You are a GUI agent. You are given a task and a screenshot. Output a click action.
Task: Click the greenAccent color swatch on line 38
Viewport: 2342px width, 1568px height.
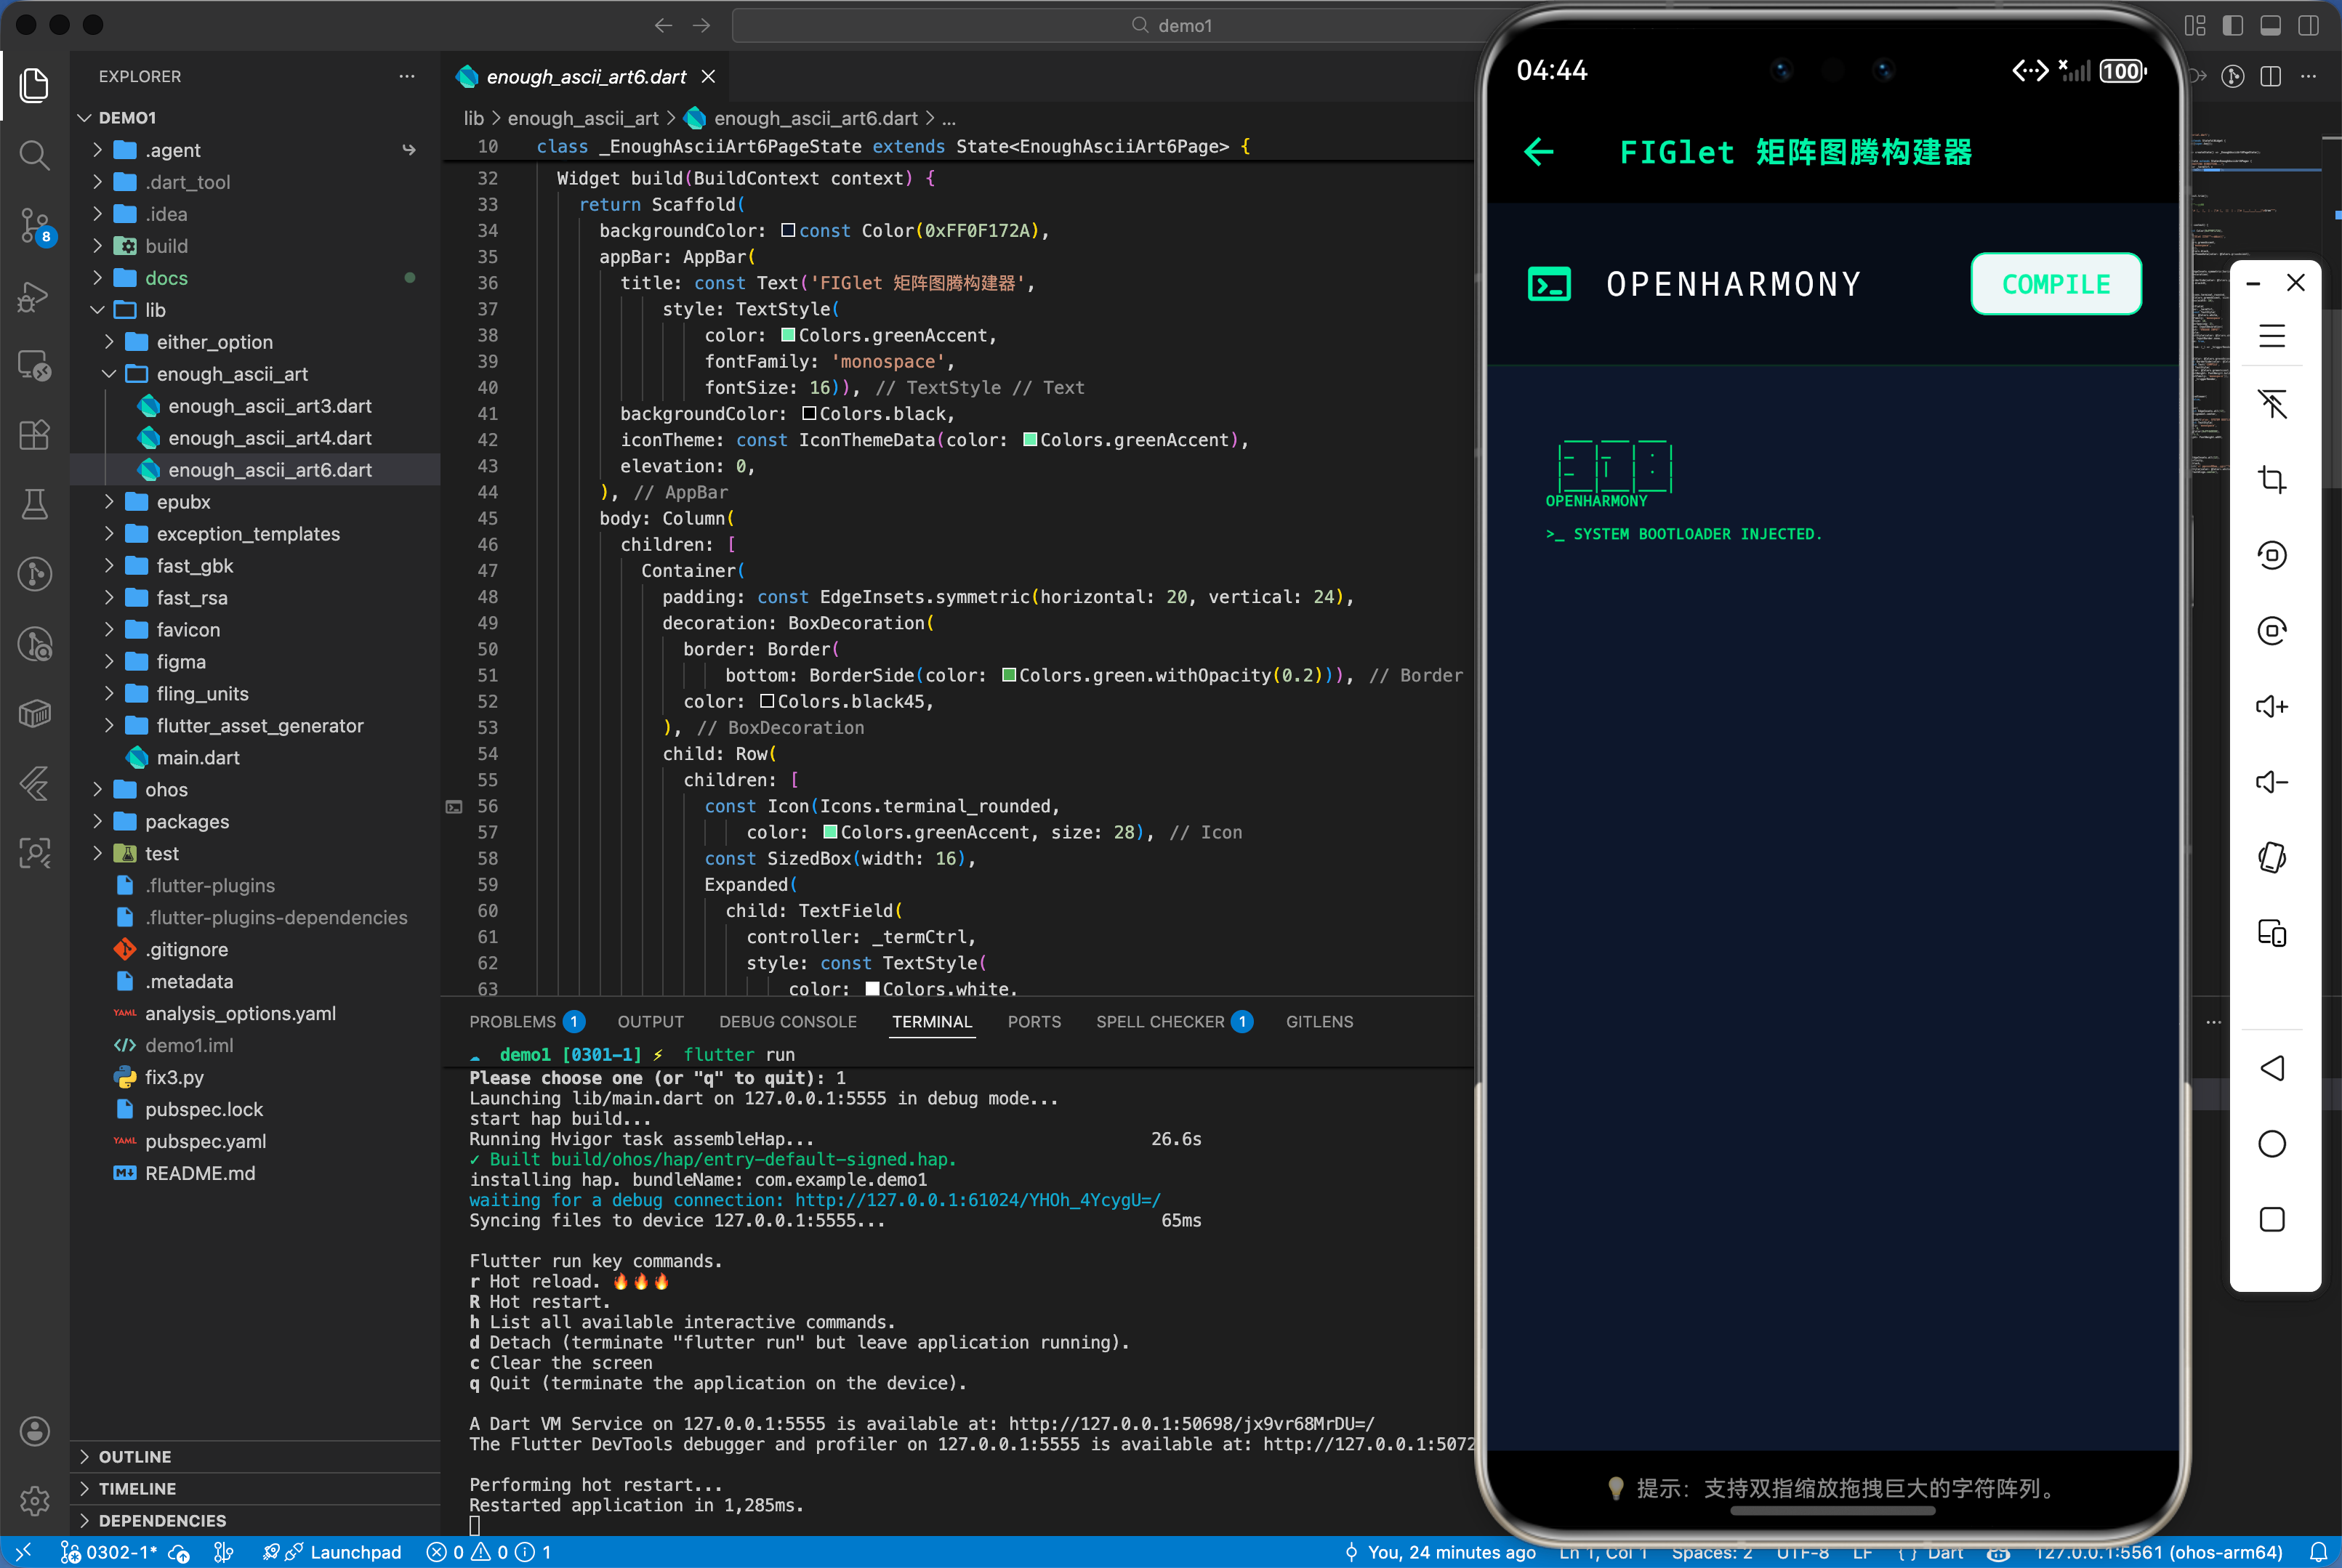coord(787,335)
